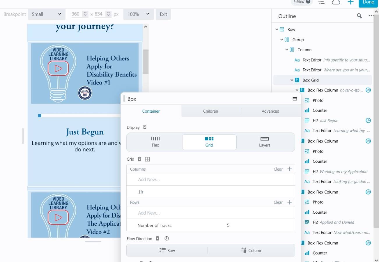Click the Exit responsive mode button

163,14
